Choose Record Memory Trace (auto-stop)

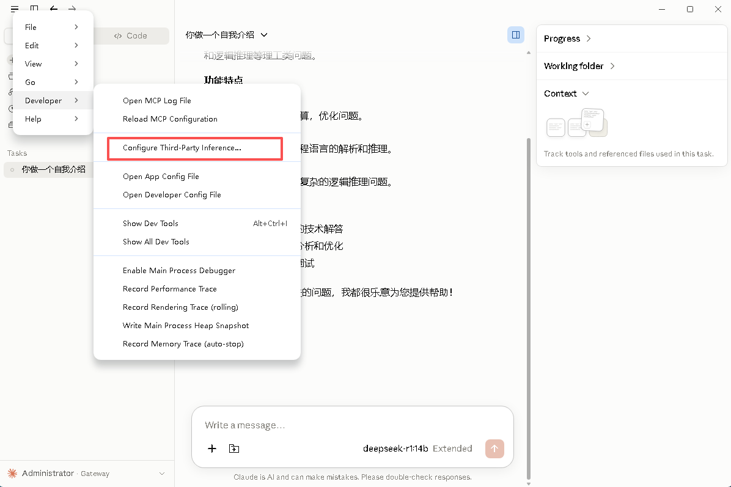pyautogui.click(x=197, y=344)
